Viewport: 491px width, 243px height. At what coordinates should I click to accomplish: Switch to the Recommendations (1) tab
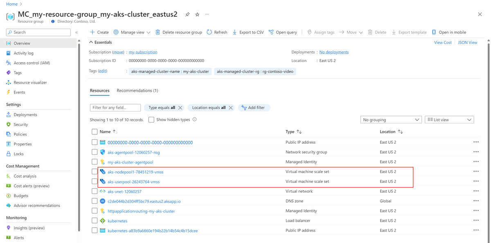(137, 91)
